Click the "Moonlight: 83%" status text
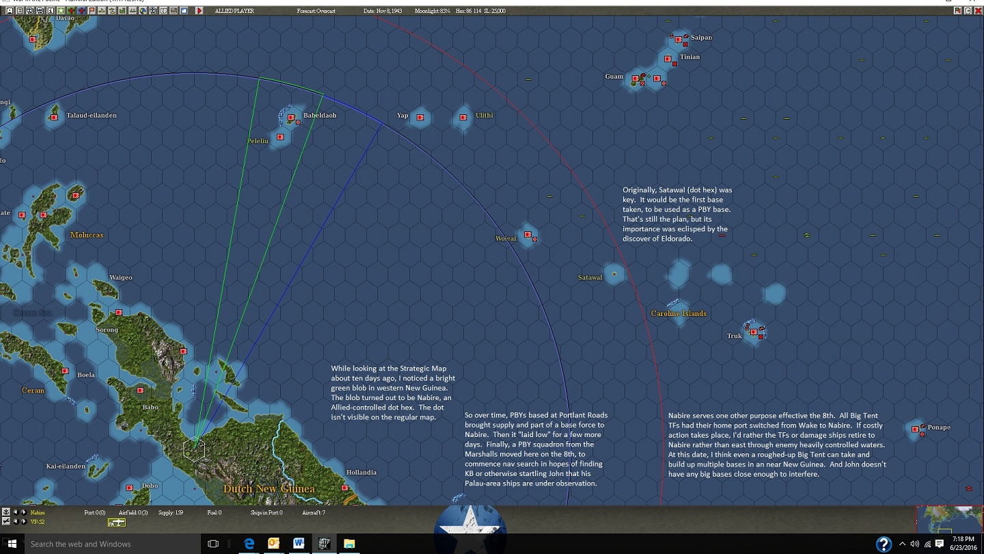 point(432,11)
